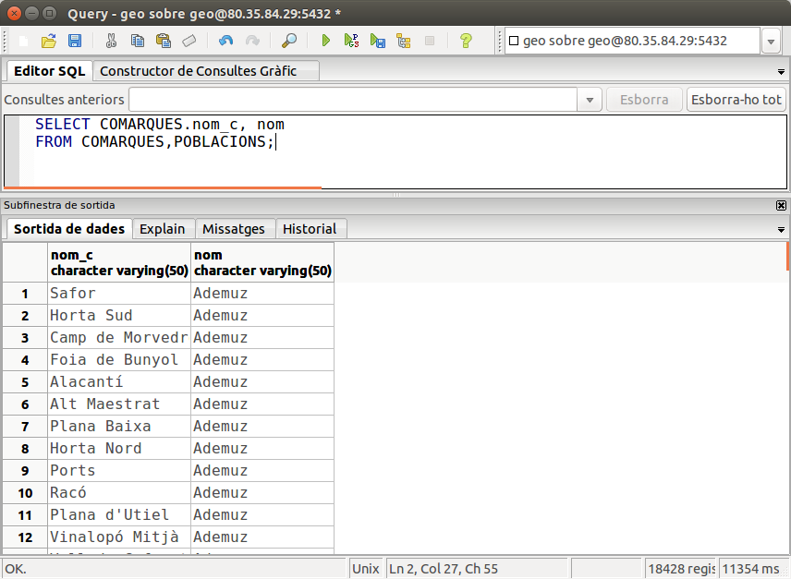Click the Paste clipboard icon
The height and width of the screenshot is (579, 791).
tap(164, 41)
